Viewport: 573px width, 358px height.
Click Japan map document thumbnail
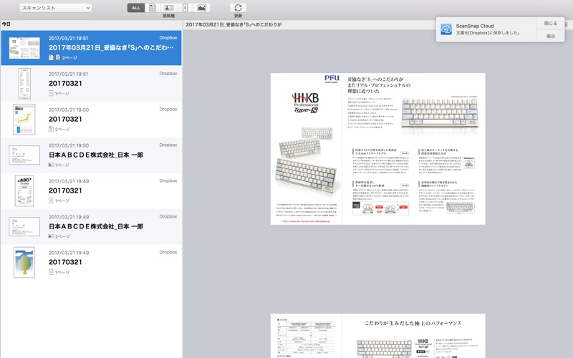click(x=24, y=120)
